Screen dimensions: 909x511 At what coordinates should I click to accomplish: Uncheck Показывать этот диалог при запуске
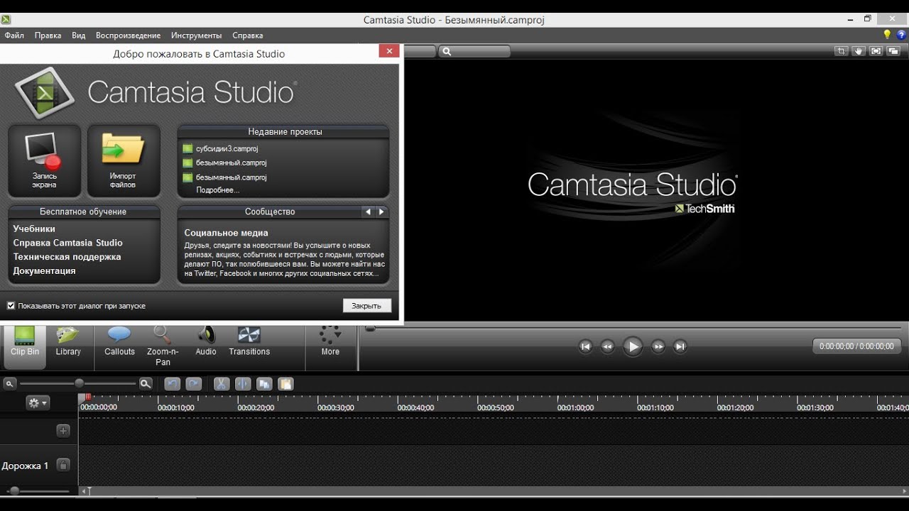[11, 306]
